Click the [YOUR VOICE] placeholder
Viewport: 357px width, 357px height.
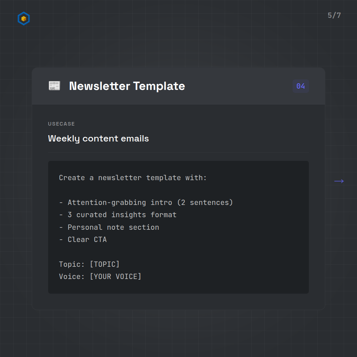[115, 277]
